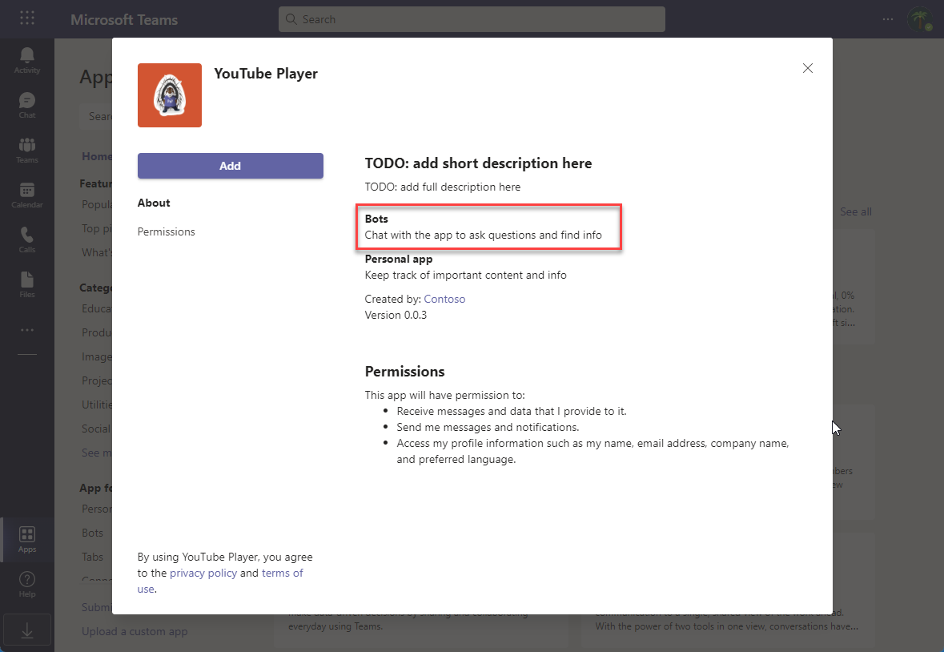Image resolution: width=944 pixels, height=652 pixels.
Task: Open Help in the left rail
Action: [x=27, y=585]
